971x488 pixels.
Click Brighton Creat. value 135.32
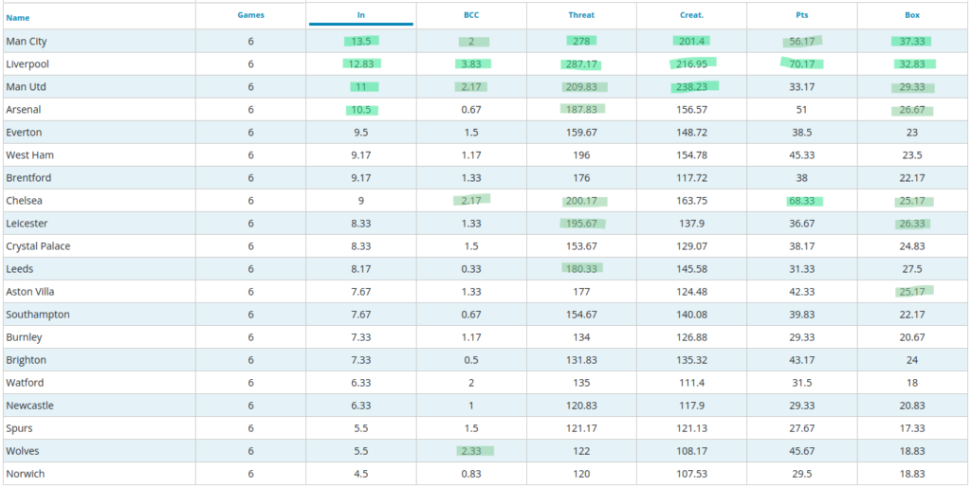(x=691, y=360)
